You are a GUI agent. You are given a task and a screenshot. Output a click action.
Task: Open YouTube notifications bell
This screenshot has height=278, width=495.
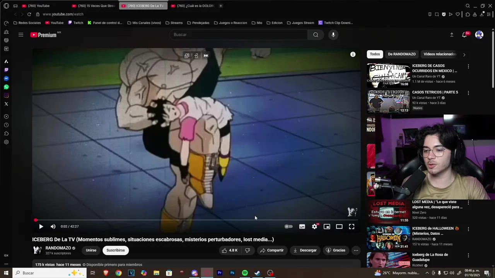(x=464, y=35)
